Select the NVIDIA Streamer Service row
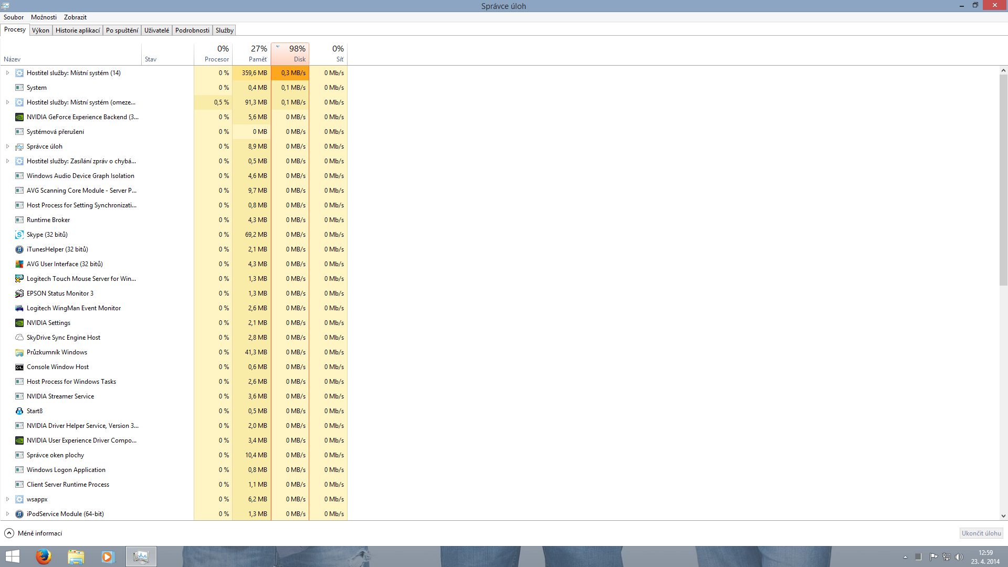 point(174,396)
